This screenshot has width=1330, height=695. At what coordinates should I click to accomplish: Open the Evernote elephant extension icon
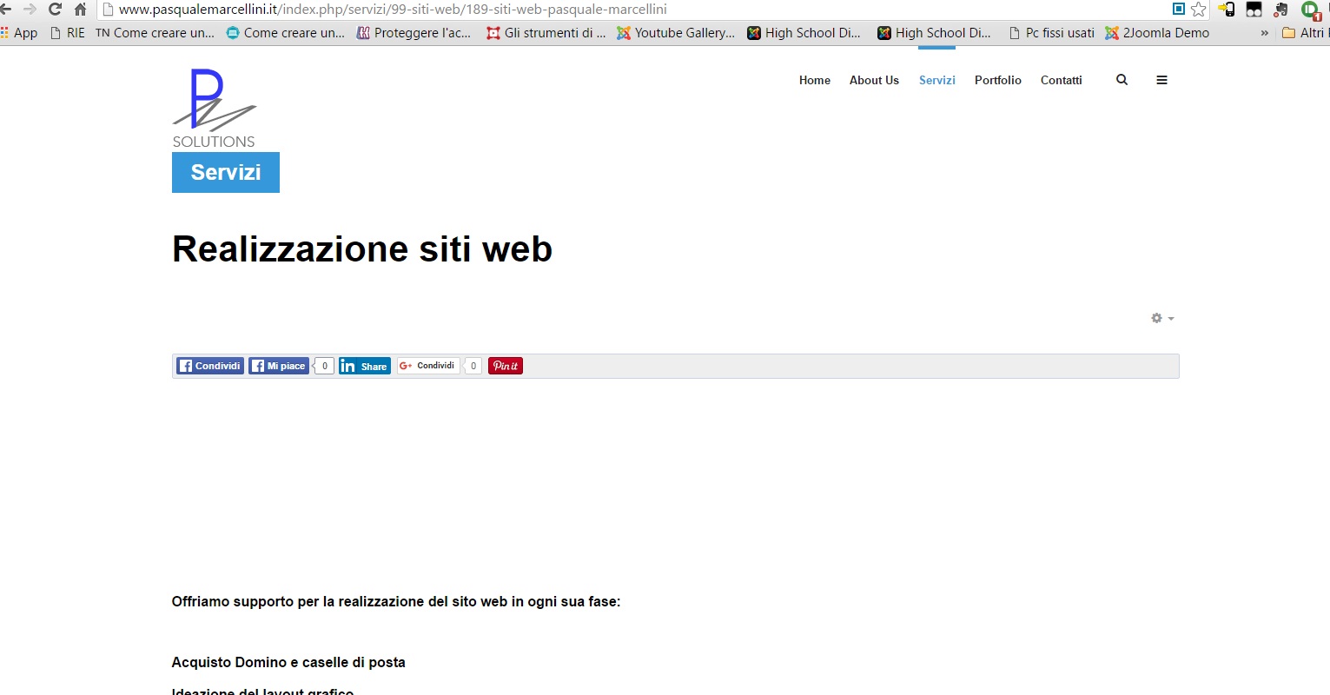[x=1281, y=10]
